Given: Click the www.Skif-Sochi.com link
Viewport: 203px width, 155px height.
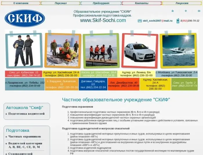Looking at the screenshot, I should (103, 20).
